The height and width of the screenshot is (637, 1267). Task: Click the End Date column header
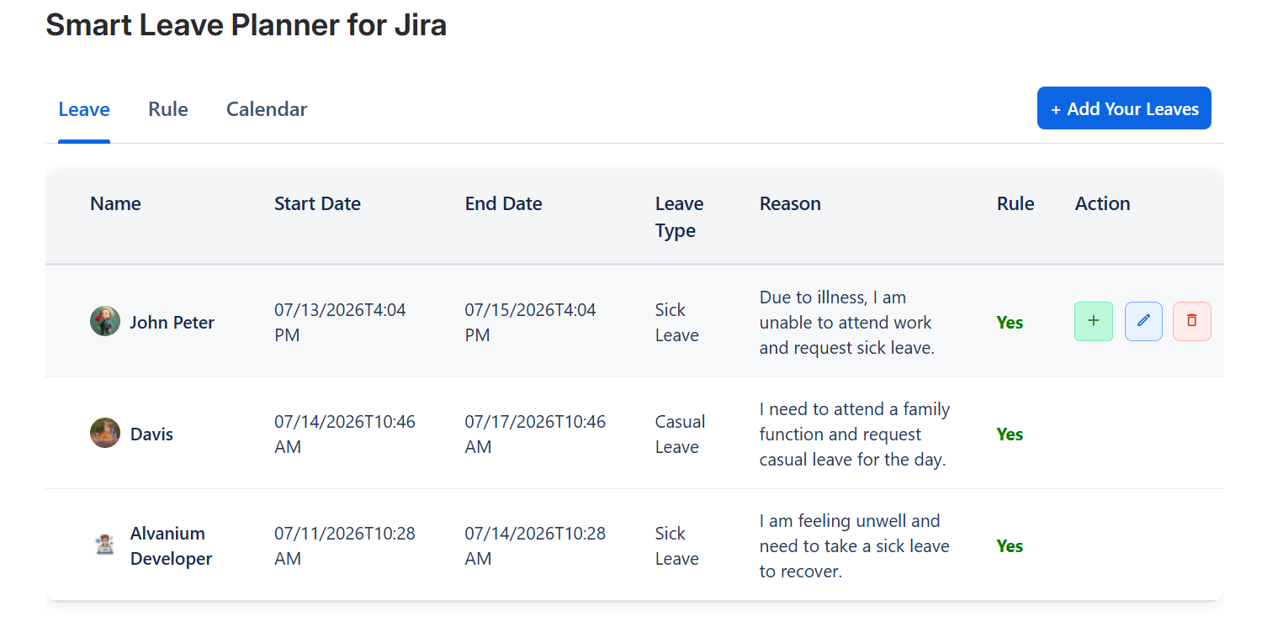tap(503, 203)
